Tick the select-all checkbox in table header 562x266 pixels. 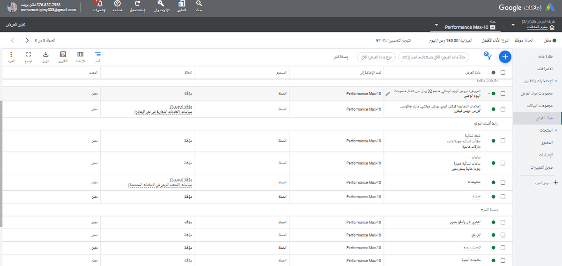[x=503, y=72]
